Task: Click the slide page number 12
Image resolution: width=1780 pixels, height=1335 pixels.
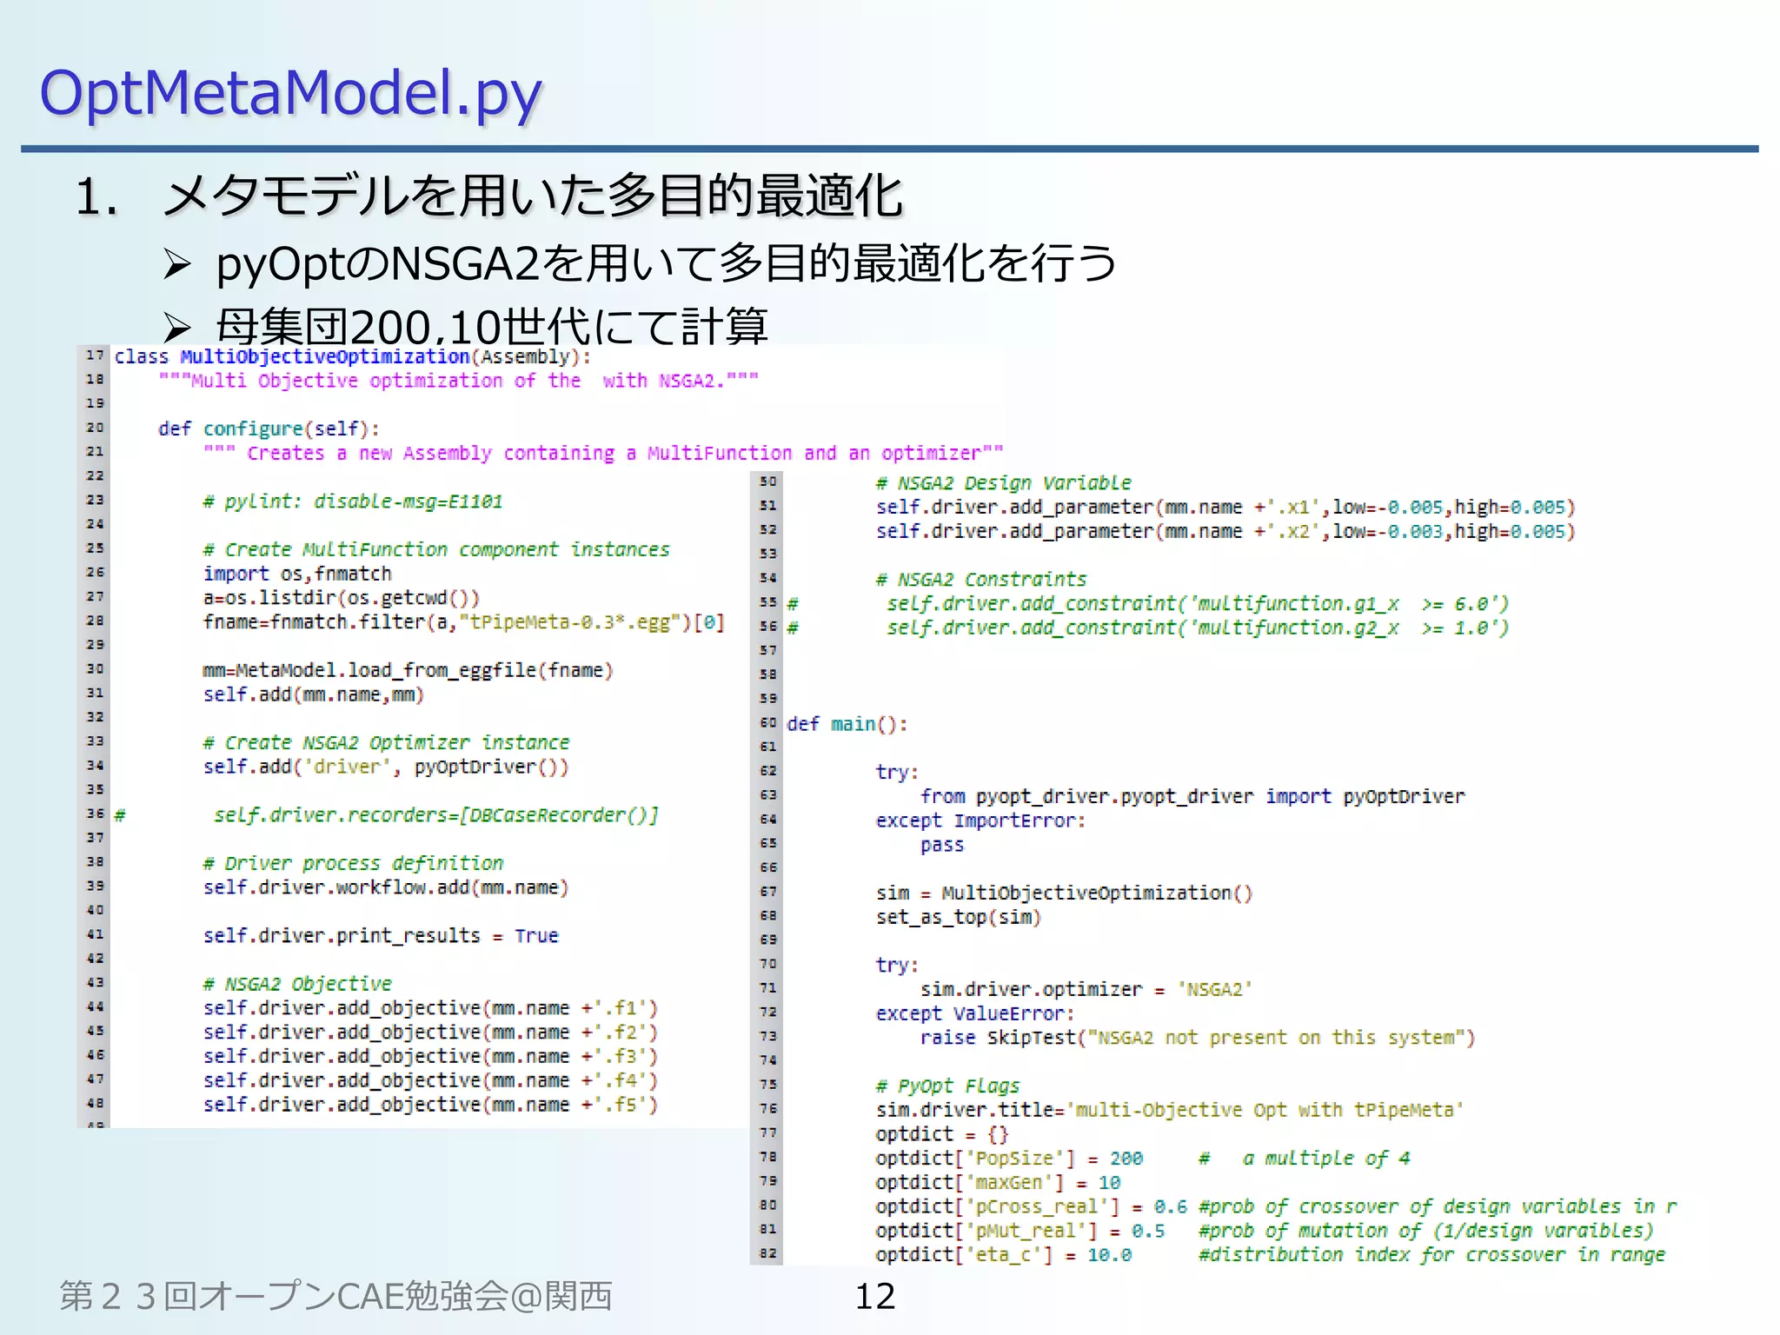Action: point(875,1297)
